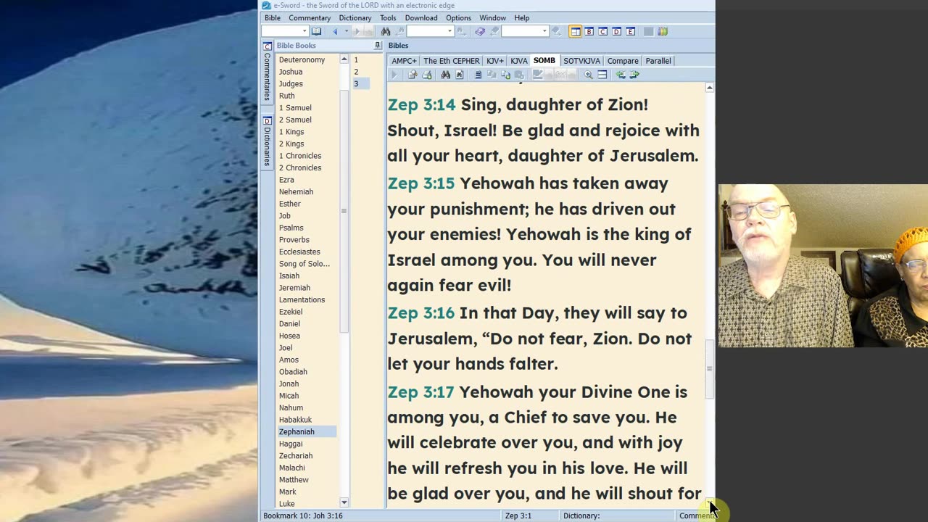Select chapter 2 of Zephaniah
The image size is (928, 522).
[x=356, y=72]
